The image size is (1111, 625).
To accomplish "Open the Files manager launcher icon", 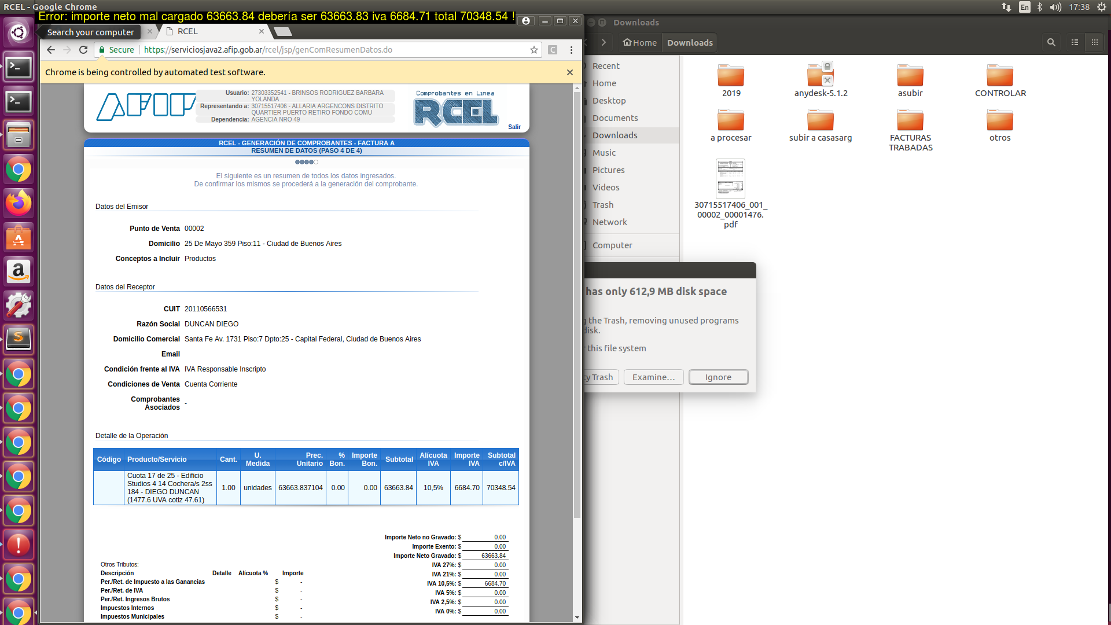I will pyautogui.click(x=19, y=135).
